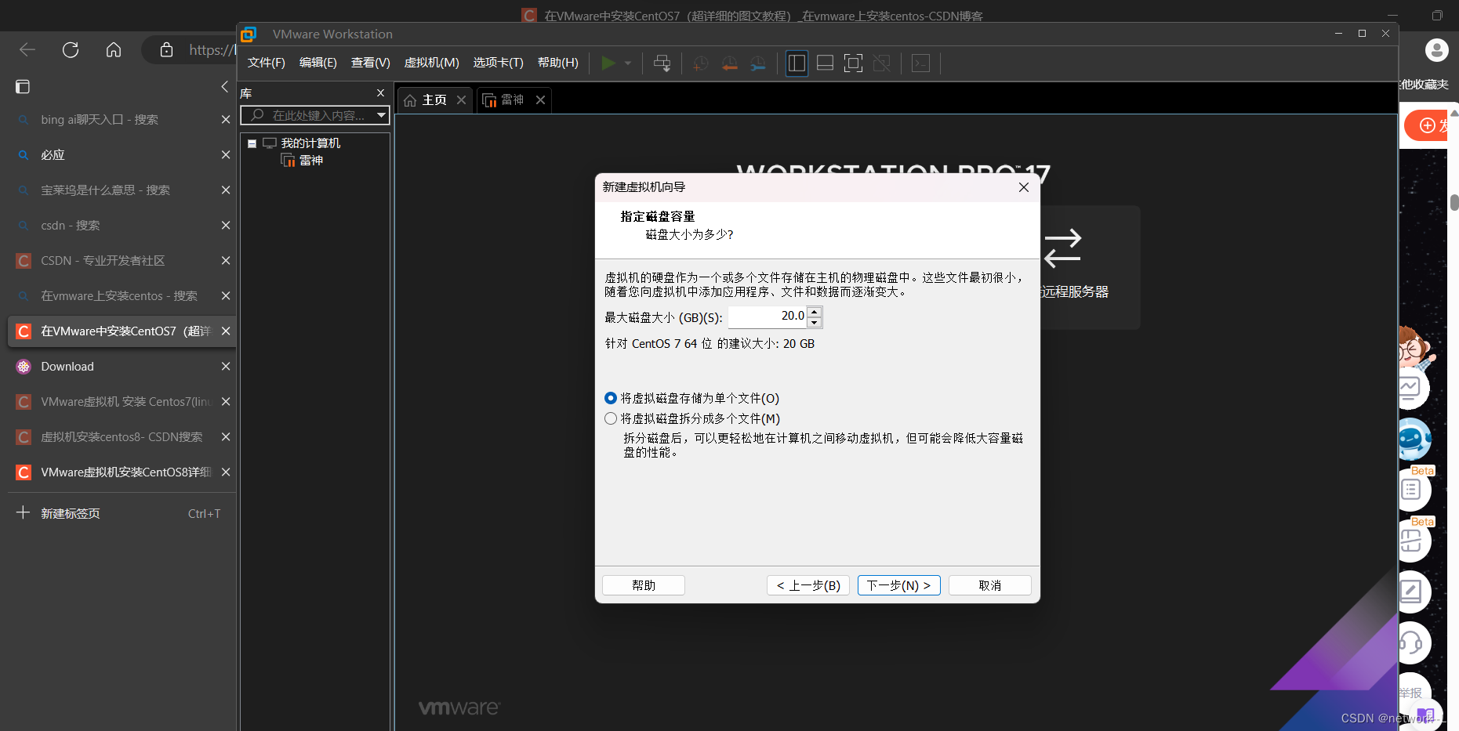Toggle the thumbnail bar view icon
The height and width of the screenshot is (731, 1459).
coord(825,63)
